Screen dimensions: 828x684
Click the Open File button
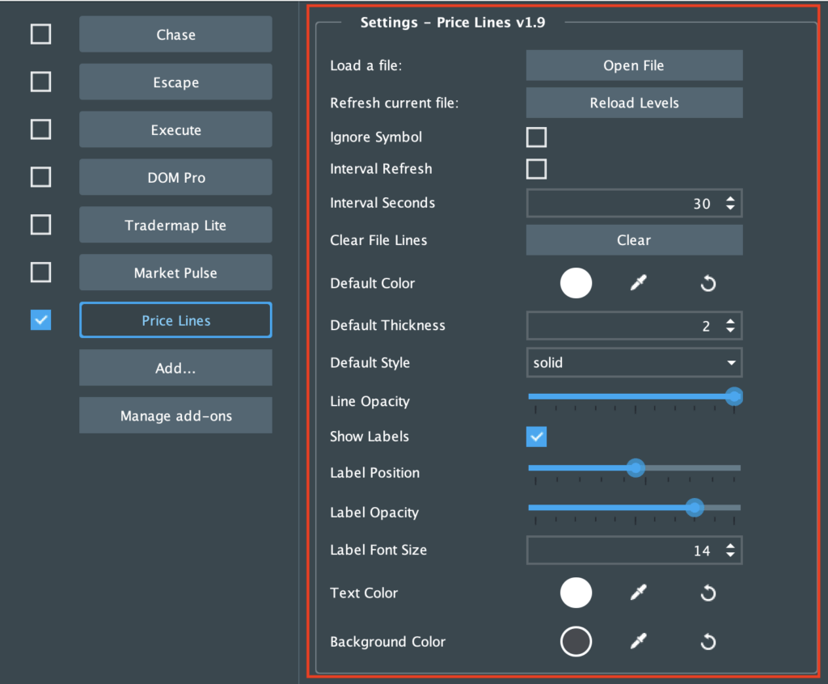(634, 65)
